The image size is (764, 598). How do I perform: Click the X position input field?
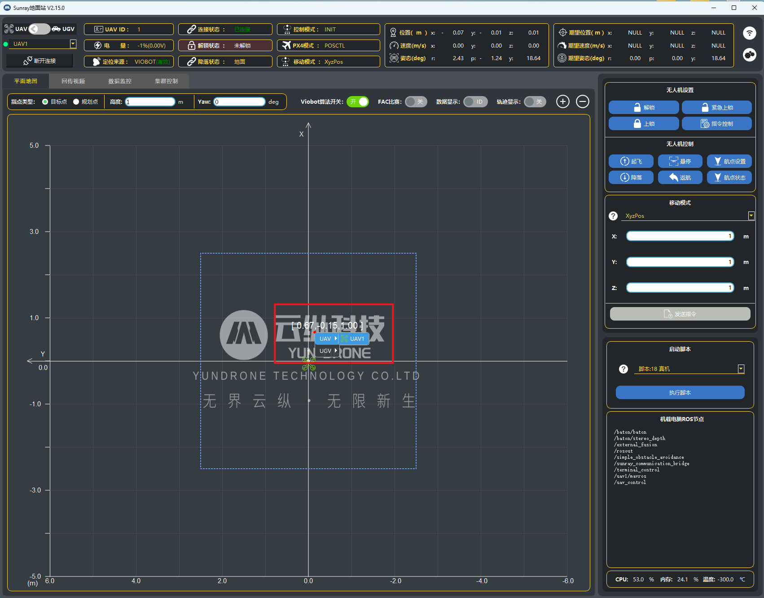click(x=680, y=236)
